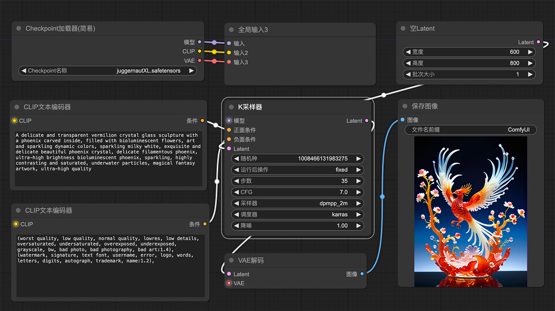Decrease 宽度 value with left arrow
Image resolution: width=555 pixels, height=311 pixels.
point(408,52)
